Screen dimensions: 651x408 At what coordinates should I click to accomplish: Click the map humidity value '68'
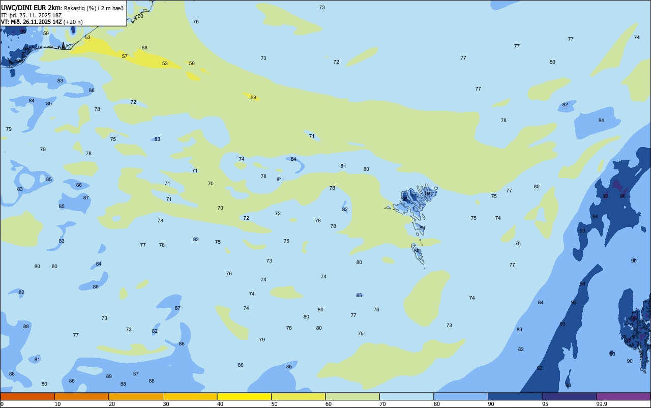click(x=144, y=48)
